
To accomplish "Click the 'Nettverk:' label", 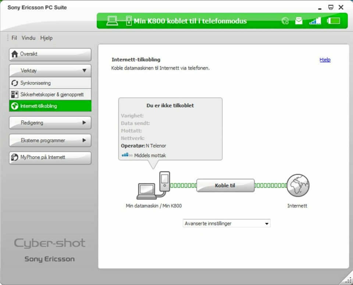I will click(133, 138).
